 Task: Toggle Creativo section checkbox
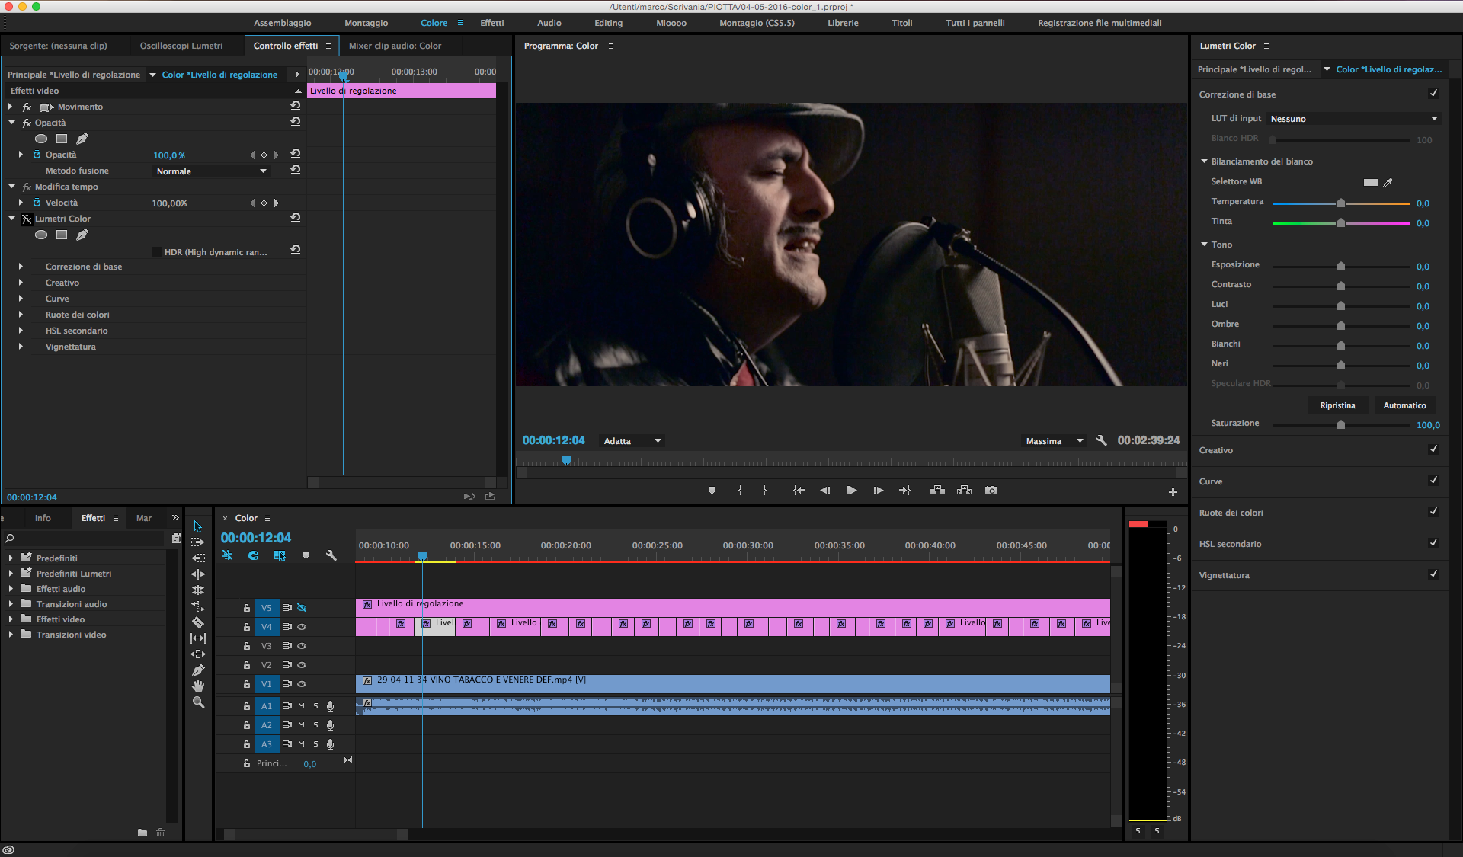tap(1433, 449)
